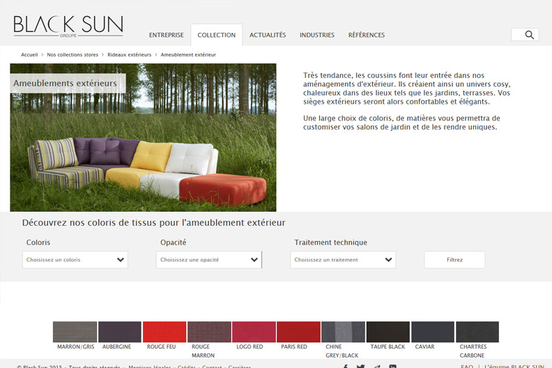This screenshot has width=552, height=368.
Task: Click the ROUGE FEU label text
Action: point(161,346)
